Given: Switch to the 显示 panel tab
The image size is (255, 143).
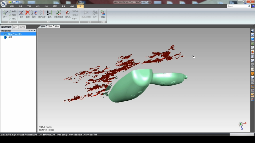Looking at the screenshot, I should pyautogui.click(x=15, y=27).
